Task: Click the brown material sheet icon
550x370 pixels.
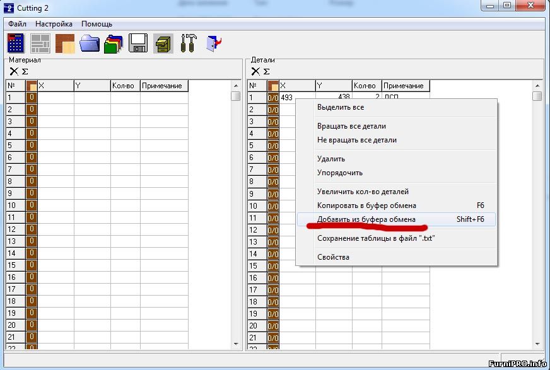Action: pyautogui.click(x=65, y=43)
